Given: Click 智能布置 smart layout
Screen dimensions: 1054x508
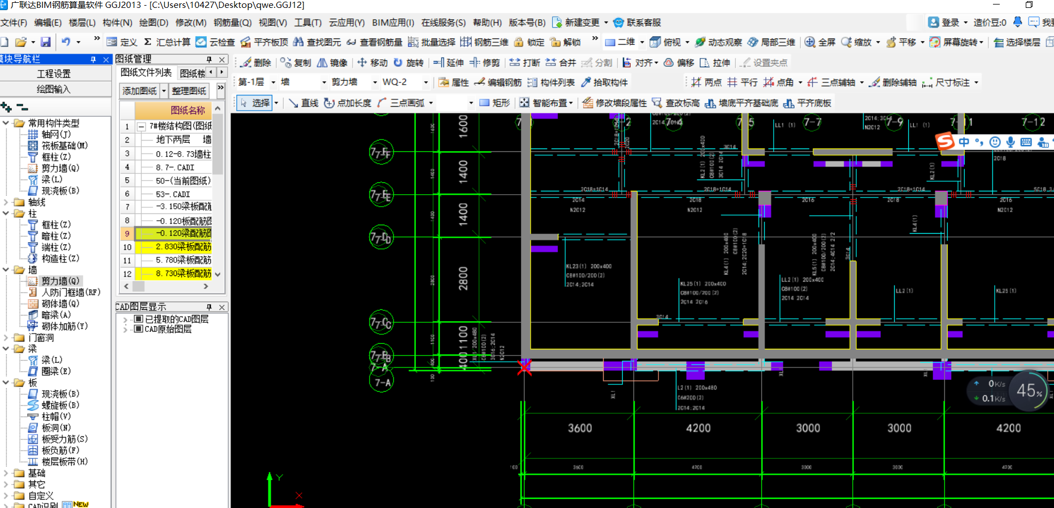Looking at the screenshot, I should pos(546,103).
